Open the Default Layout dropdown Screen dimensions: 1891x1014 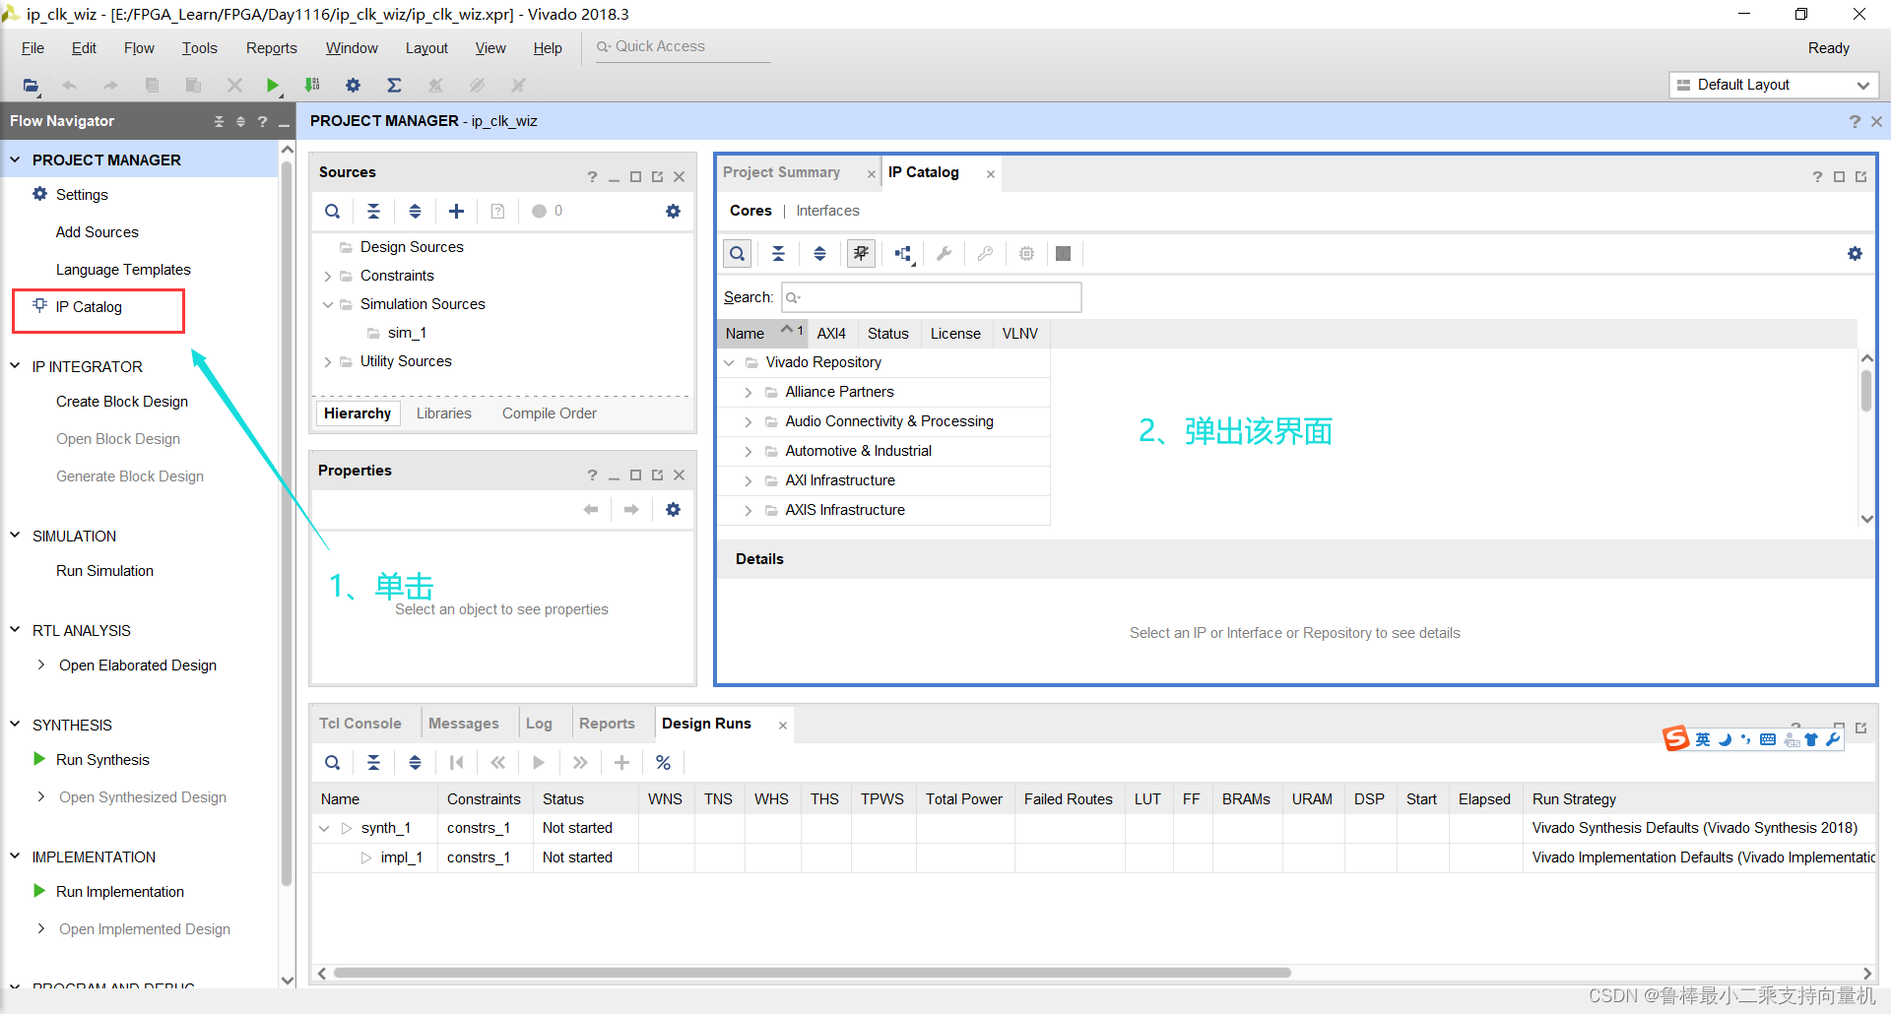[1774, 86]
